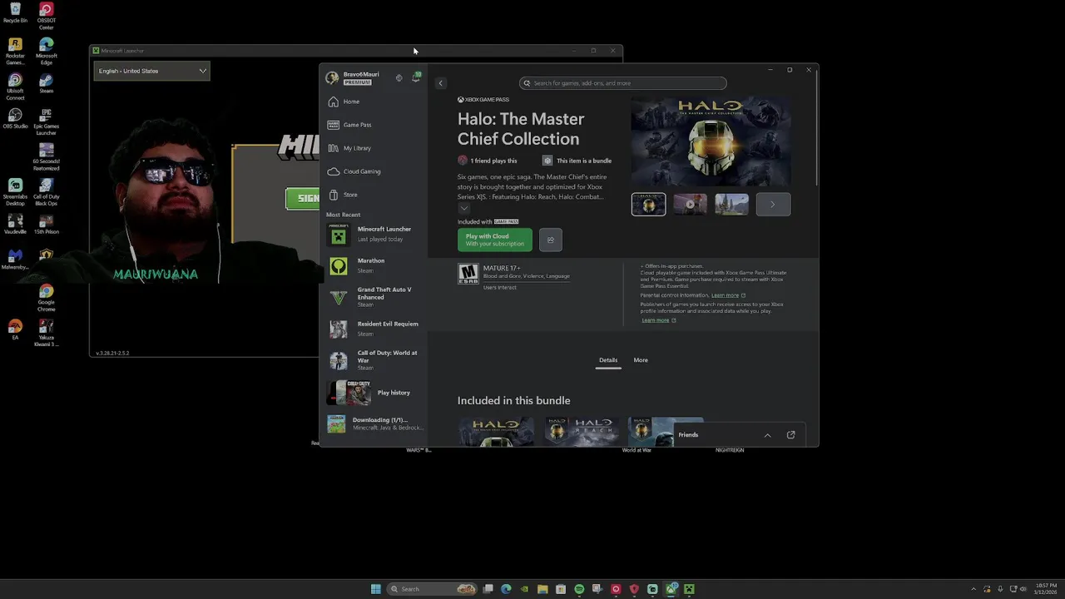The width and height of the screenshot is (1065, 599).
Task: Open Microsoft Edge desktop icon
Action: (47, 51)
